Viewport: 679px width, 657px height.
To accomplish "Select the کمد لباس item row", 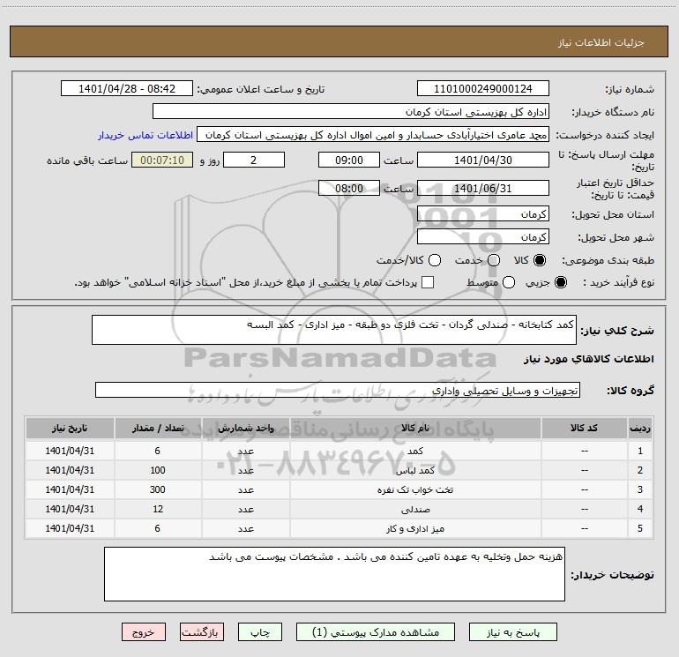I will tap(339, 470).
